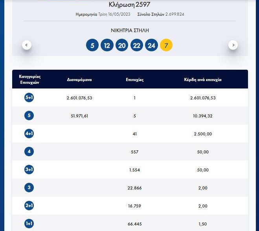
Task: Click the Κέρδη ανά επιτυχία column header
Action: 203,79
